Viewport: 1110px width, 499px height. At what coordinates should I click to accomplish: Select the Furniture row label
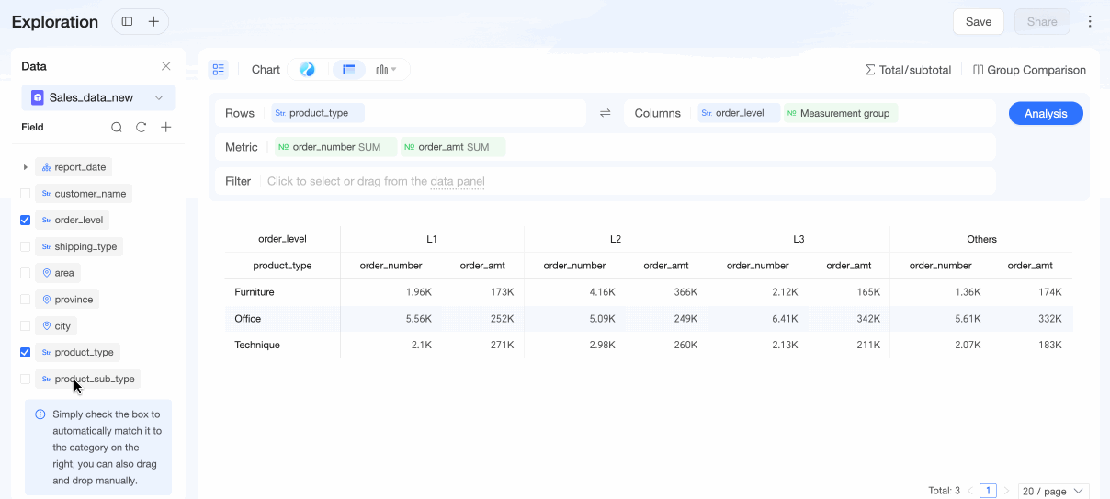pos(255,292)
